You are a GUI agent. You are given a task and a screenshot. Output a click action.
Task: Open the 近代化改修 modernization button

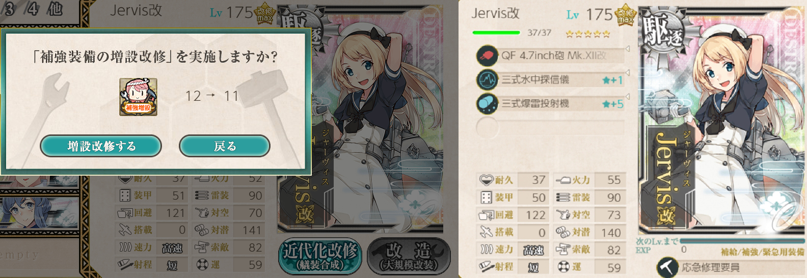[320, 255]
